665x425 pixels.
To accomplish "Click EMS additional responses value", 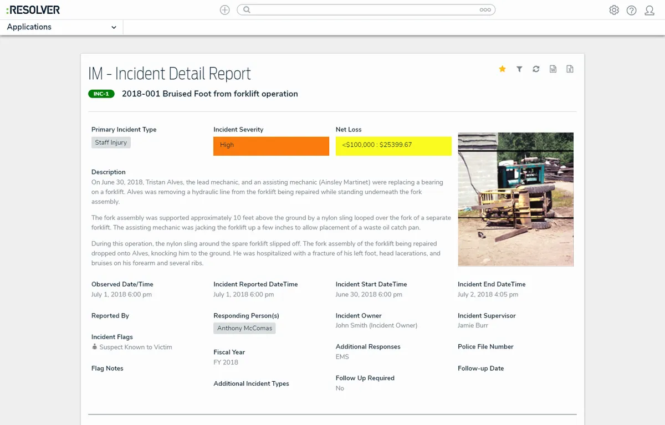I will coord(342,357).
